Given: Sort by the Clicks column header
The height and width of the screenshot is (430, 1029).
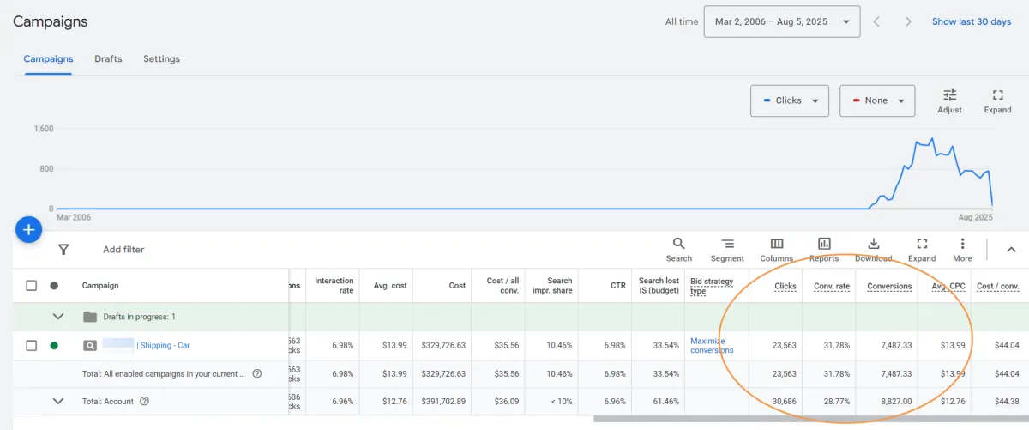Looking at the screenshot, I should pos(785,286).
